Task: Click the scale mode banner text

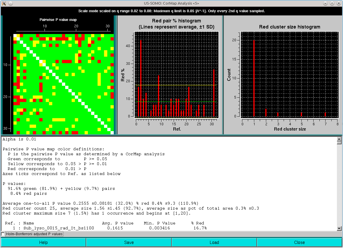Action: (x=172, y=11)
